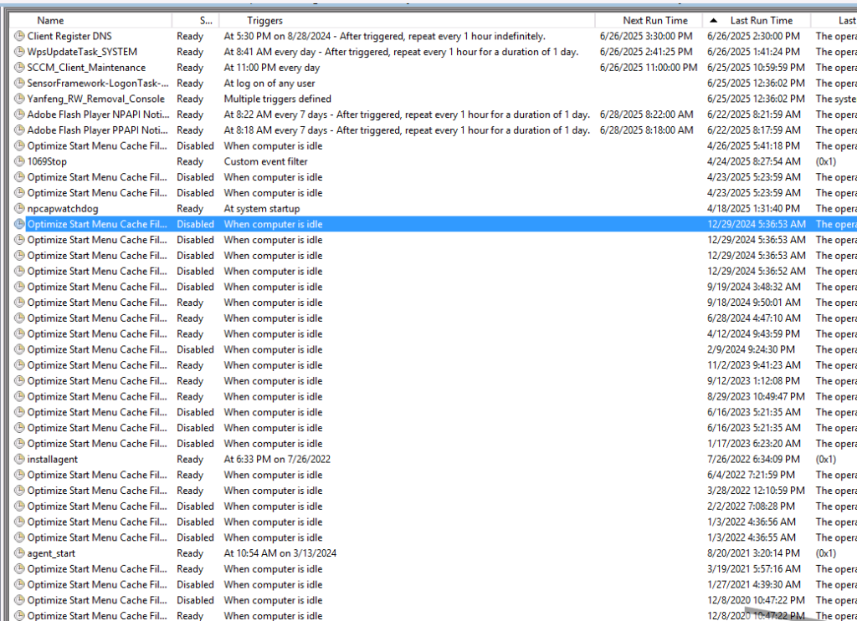Click the SCCM_Client_Maintenance task icon

pos(20,68)
